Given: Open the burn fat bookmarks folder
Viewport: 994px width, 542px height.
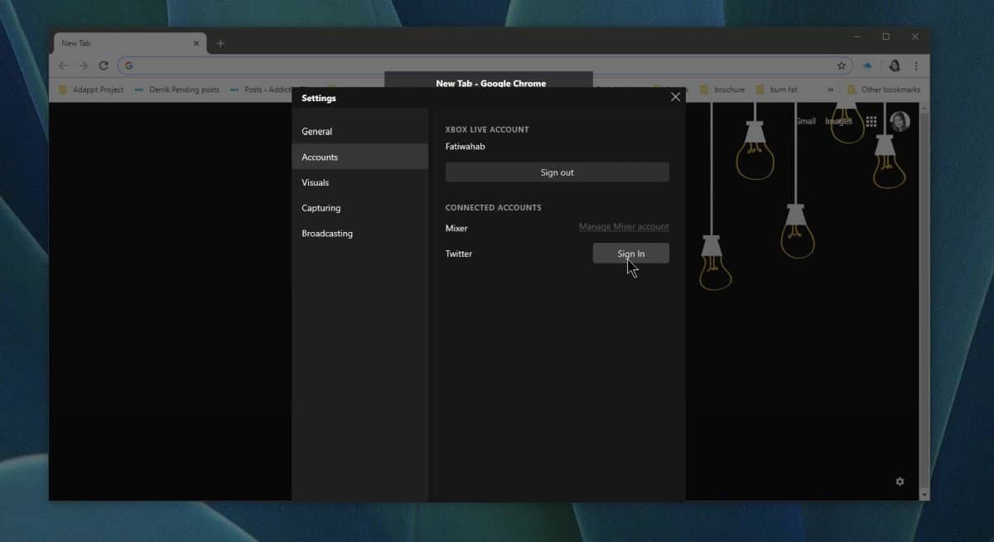Looking at the screenshot, I should pyautogui.click(x=777, y=90).
